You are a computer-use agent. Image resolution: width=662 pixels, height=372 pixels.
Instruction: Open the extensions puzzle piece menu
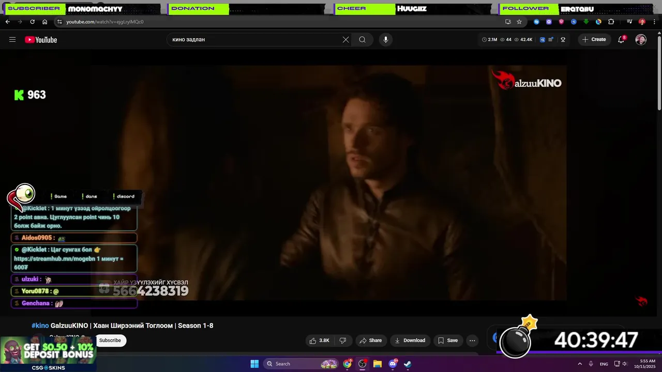(x=611, y=22)
